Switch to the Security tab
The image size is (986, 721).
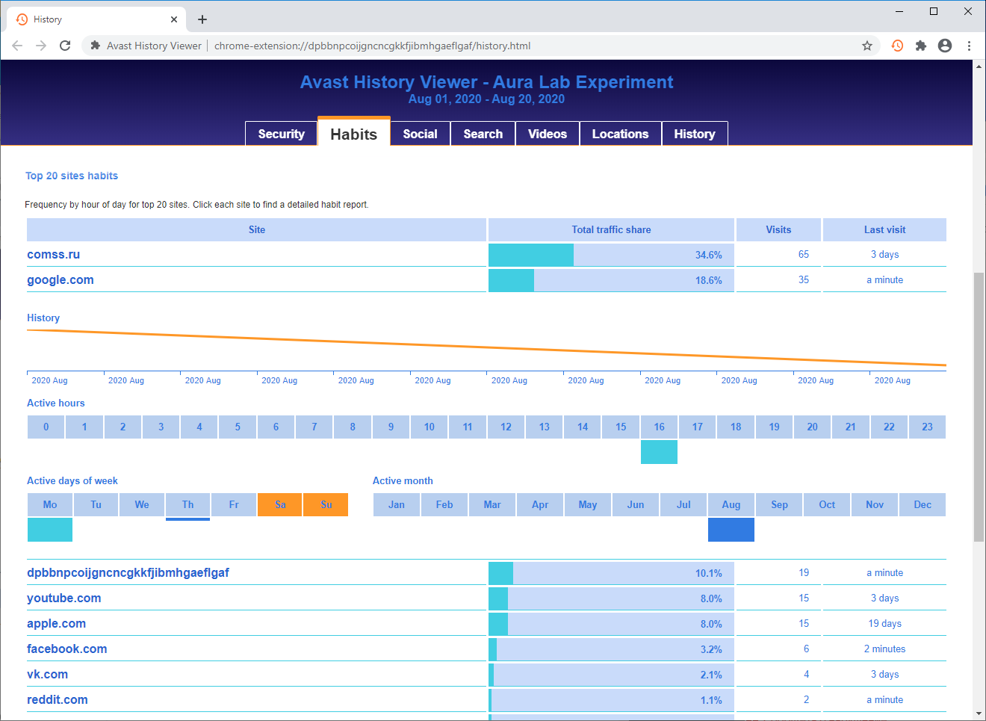pos(281,134)
